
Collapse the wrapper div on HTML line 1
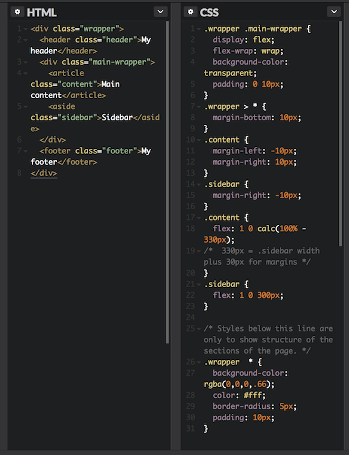[25, 29]
